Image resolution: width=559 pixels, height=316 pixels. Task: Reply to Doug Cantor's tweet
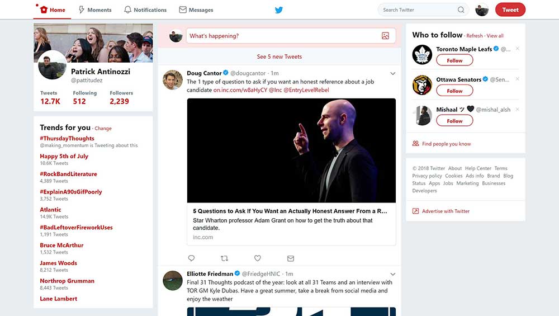191,258
